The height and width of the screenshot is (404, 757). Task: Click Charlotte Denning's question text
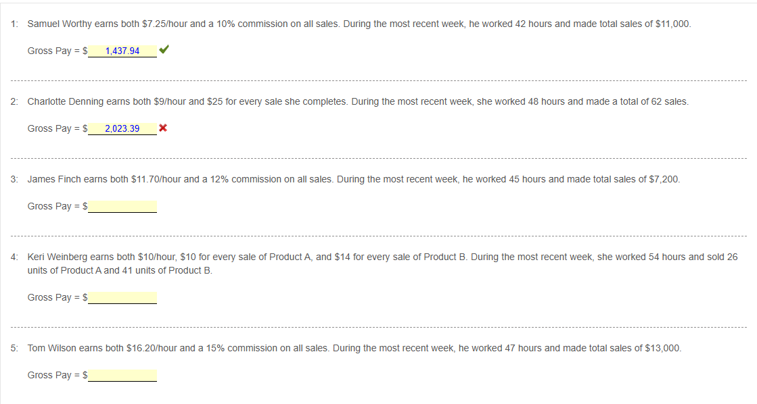359,101
